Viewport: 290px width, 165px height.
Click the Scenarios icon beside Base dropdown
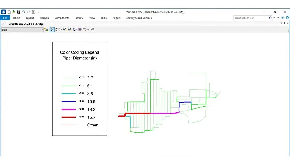coord(46,30)
